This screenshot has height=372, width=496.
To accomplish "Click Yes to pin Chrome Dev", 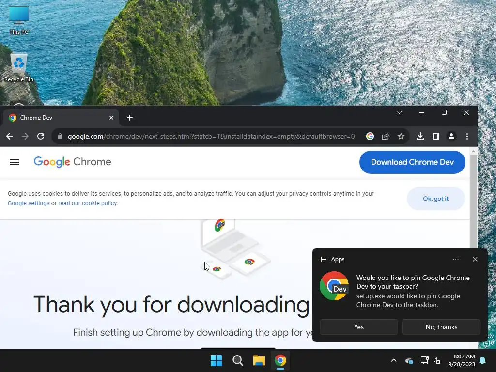I will tap(359, 327).
